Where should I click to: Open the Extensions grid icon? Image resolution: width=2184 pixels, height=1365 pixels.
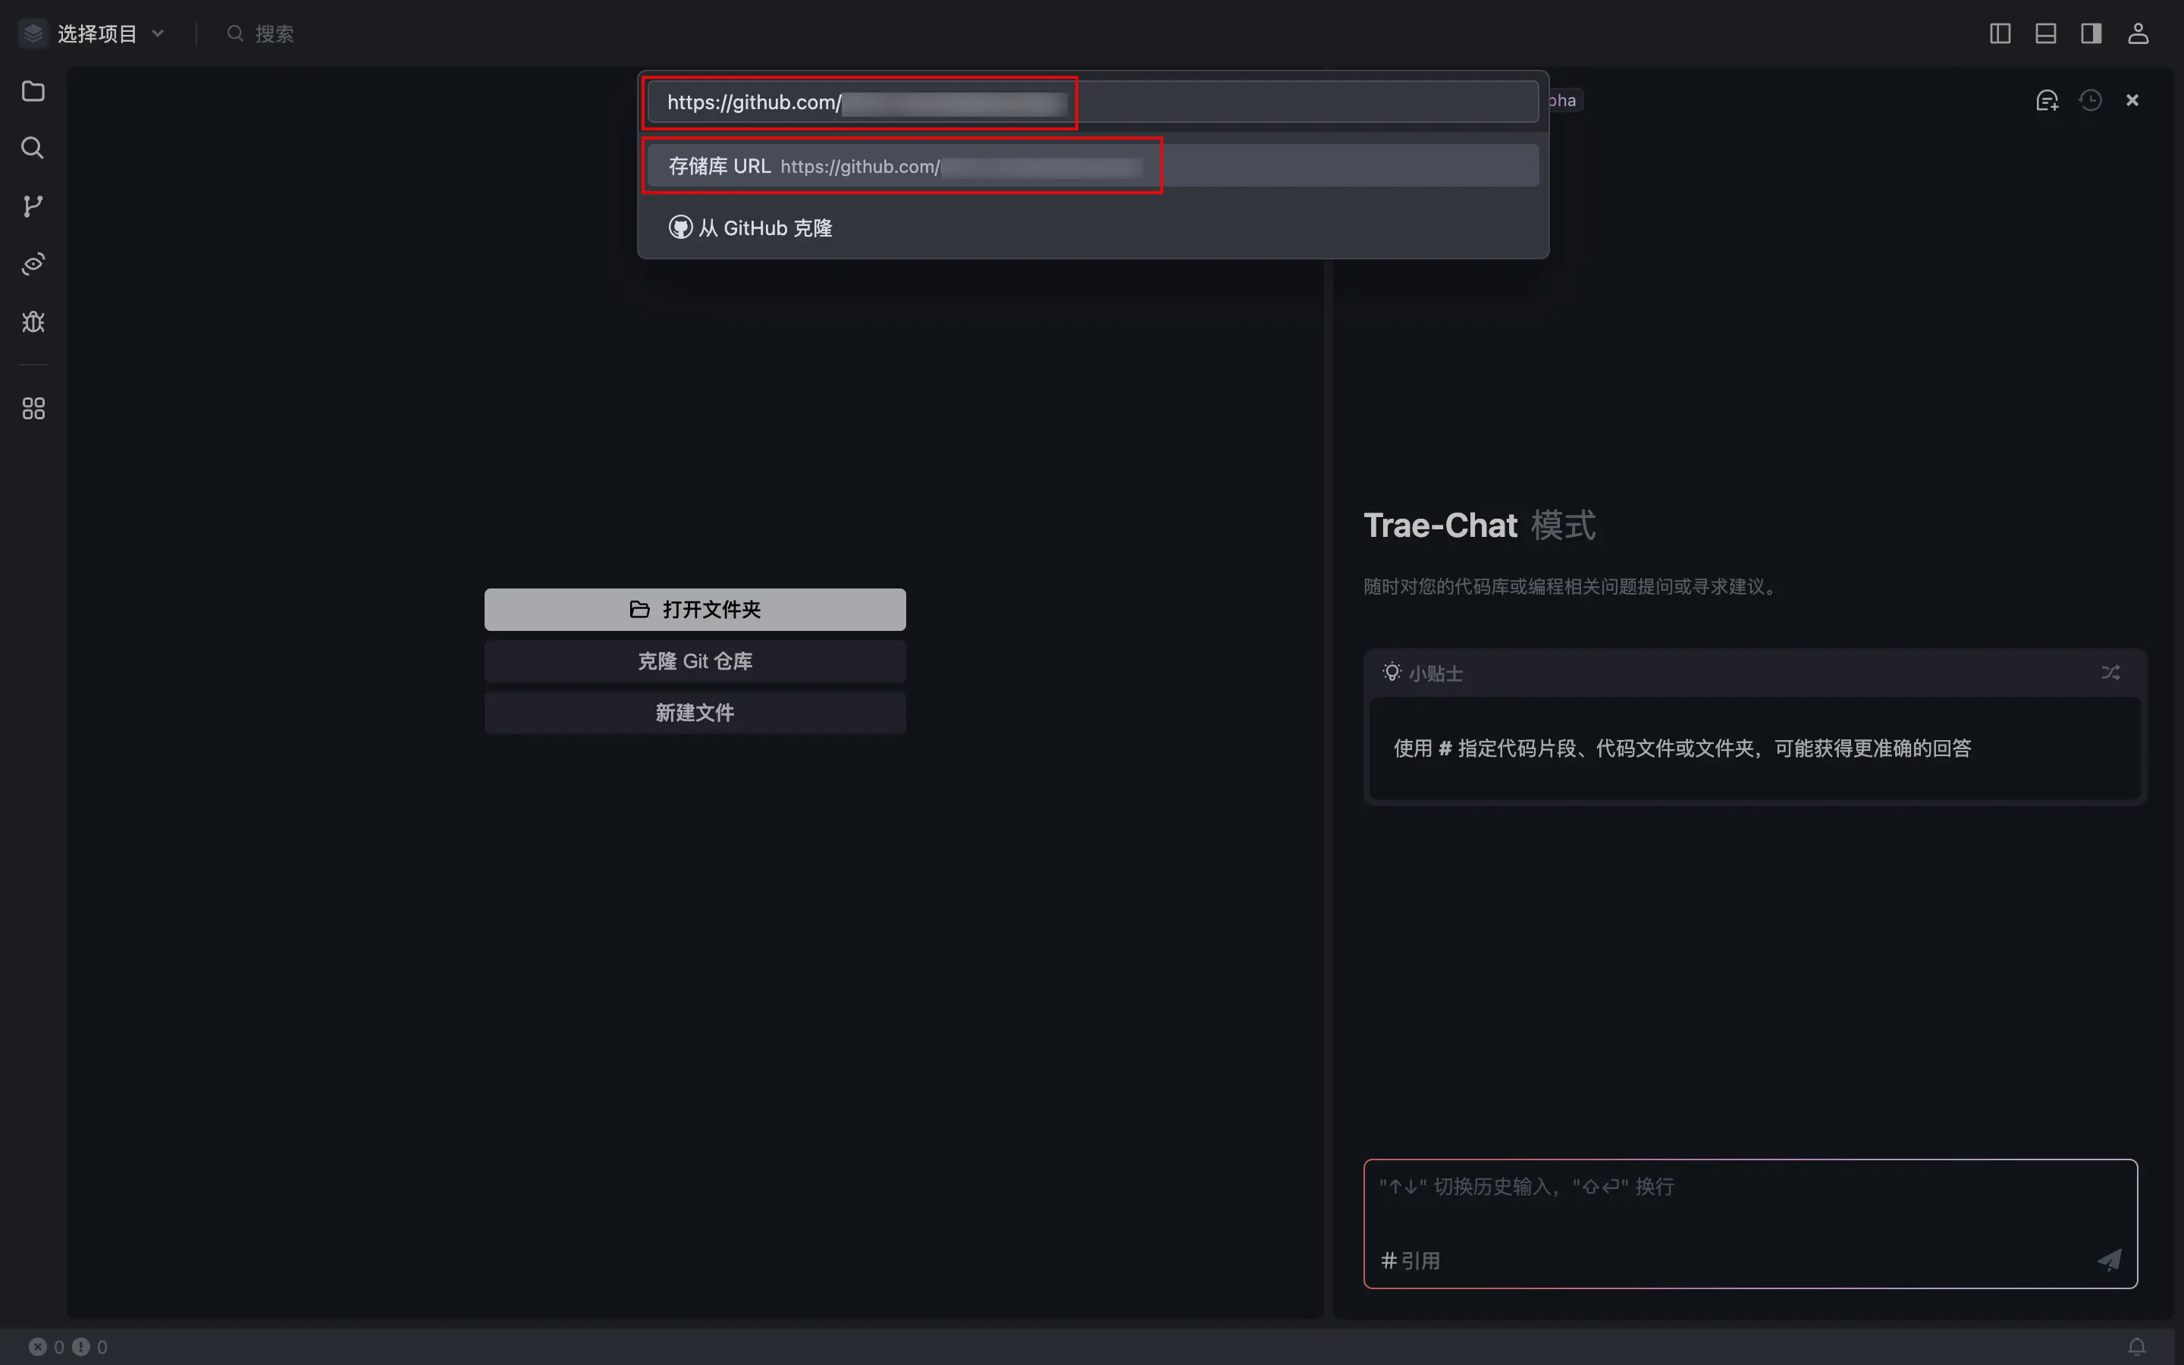33,409
